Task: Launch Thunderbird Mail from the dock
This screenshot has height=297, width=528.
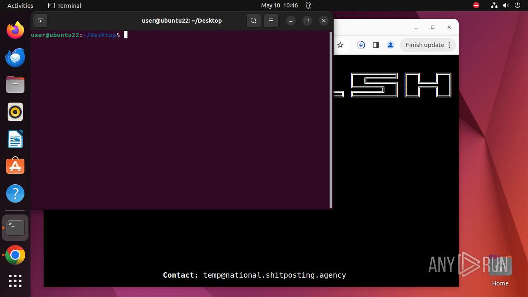Action: coord(15,57)
